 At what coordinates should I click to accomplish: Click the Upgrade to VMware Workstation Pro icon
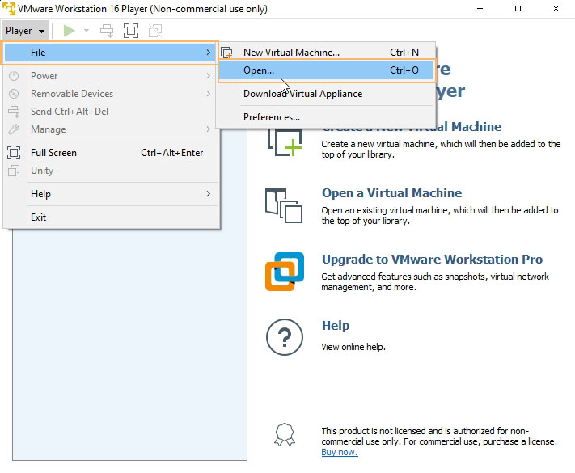(x=285, y=272)
